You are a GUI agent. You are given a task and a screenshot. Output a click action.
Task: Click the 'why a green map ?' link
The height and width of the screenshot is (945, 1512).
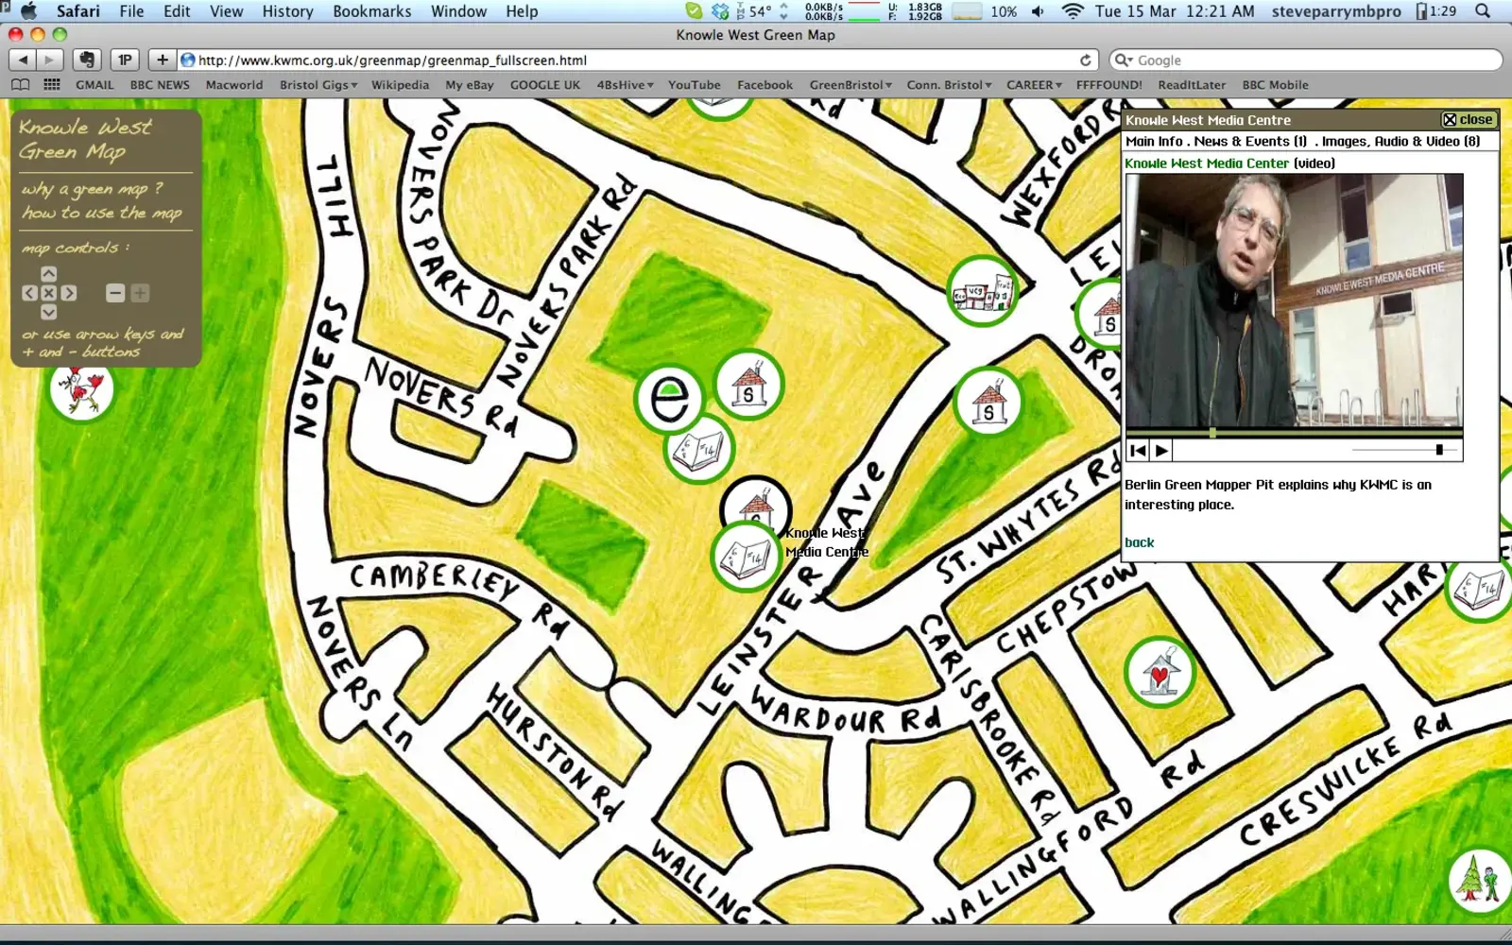(x=92, y=189)
